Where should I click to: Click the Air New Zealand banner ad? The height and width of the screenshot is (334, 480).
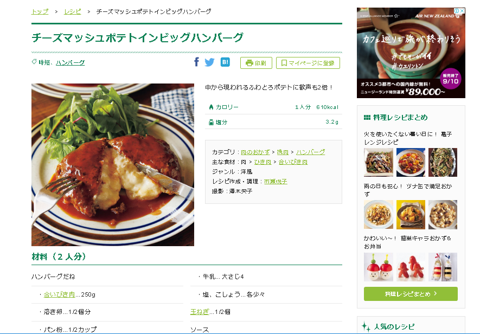click(x=411, y=53)
